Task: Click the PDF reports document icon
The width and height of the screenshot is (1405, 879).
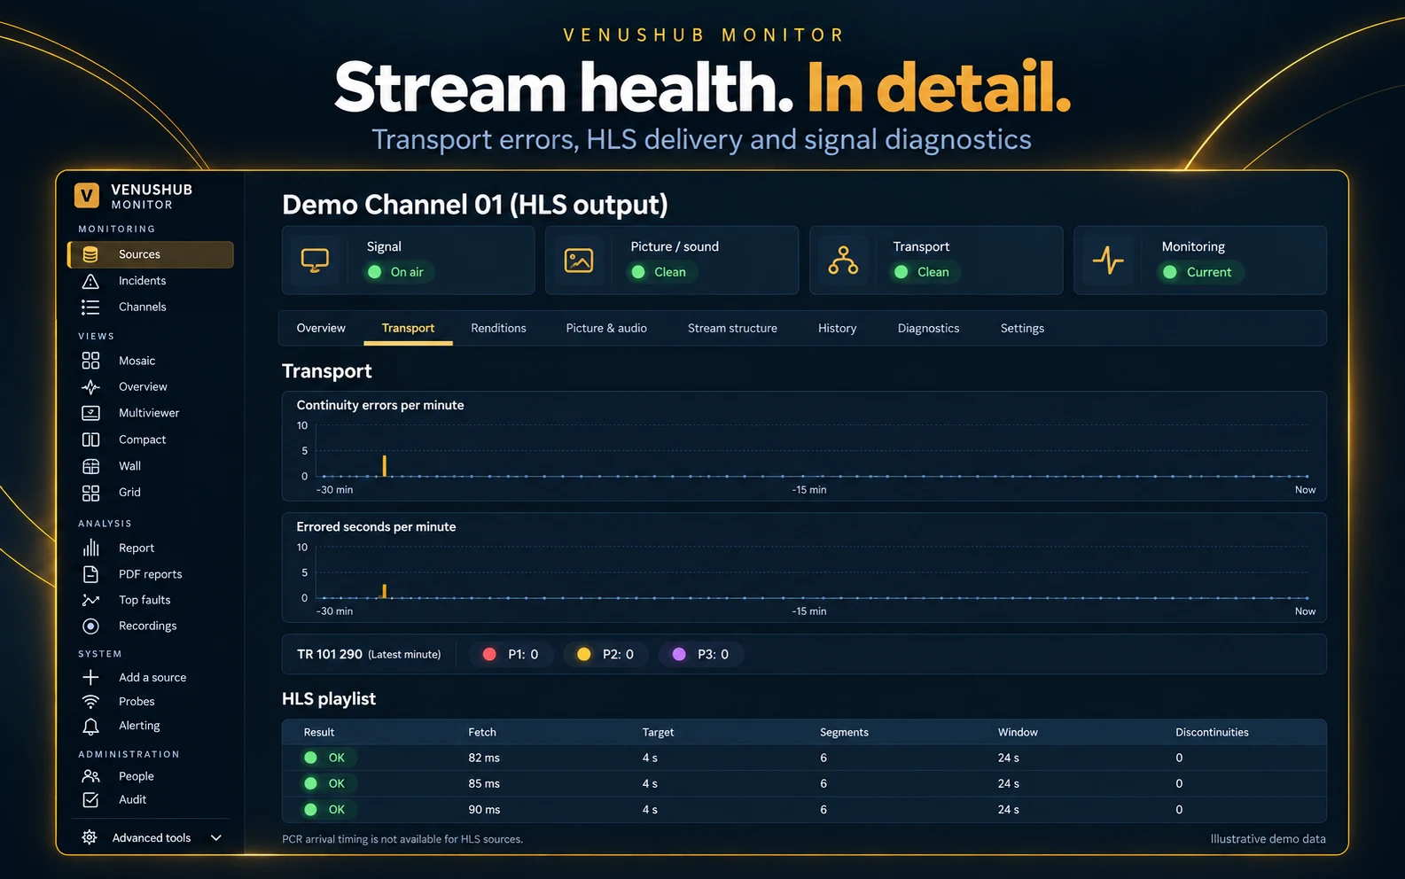Action: (90, 574)
